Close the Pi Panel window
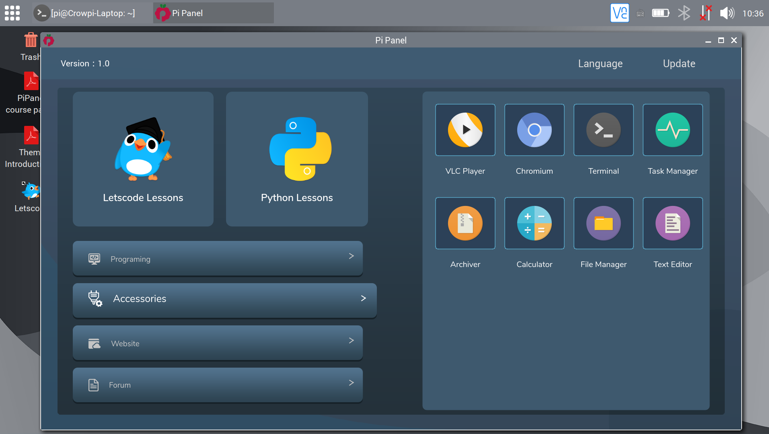Viewport: 769px width, 434px height. [x=734, y=40]
